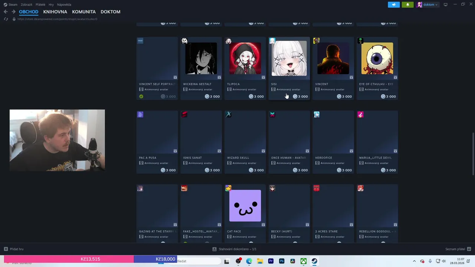Click the game icon on Gazing at the Starry card

(140, 188)
